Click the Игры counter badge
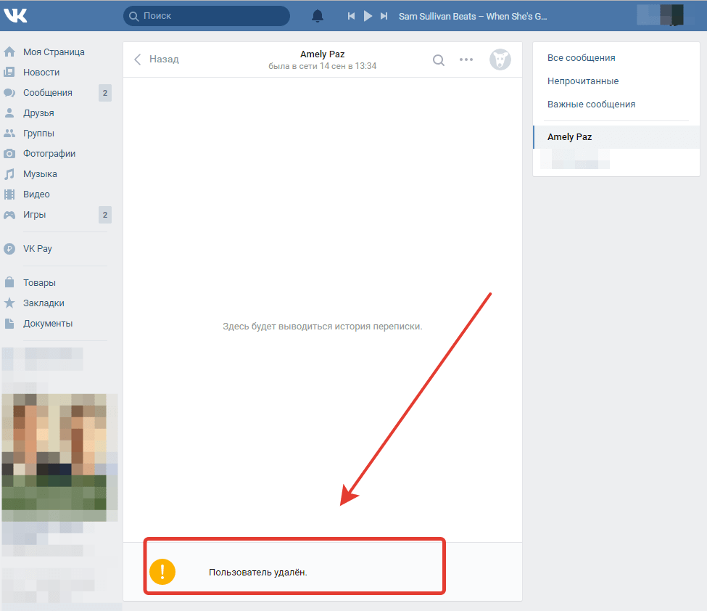The height and width of the screenshot is (611, 707). pyautogui.click(x=105, y=215)
